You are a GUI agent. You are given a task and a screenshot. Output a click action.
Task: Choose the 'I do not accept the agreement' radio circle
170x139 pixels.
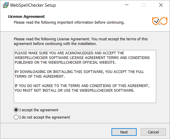point(16,117)
